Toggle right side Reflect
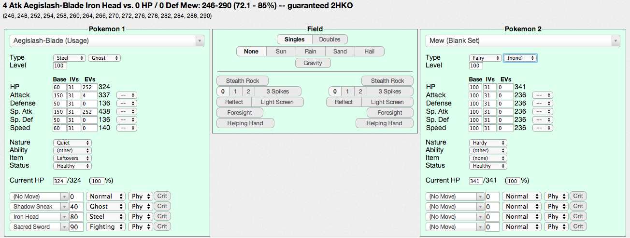 click(344, 102)
